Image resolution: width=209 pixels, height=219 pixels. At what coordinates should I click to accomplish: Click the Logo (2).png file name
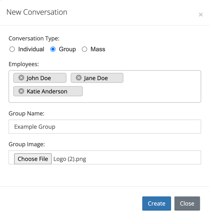click(x=70, y=159)
